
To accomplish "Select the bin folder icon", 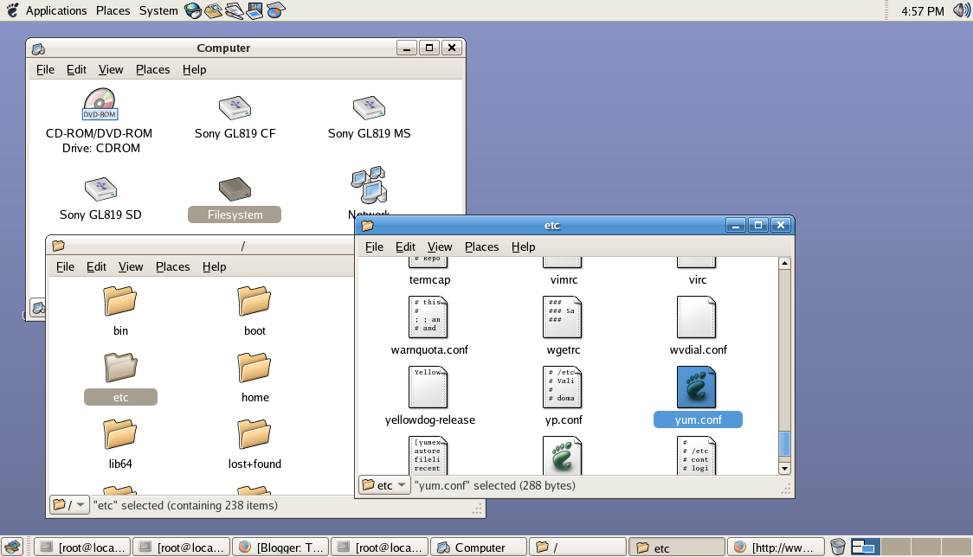I will pos(120,302).
